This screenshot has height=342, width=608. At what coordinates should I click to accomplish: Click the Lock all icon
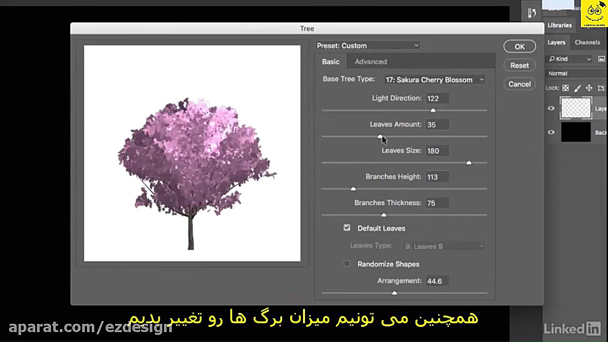coord(602,88)
